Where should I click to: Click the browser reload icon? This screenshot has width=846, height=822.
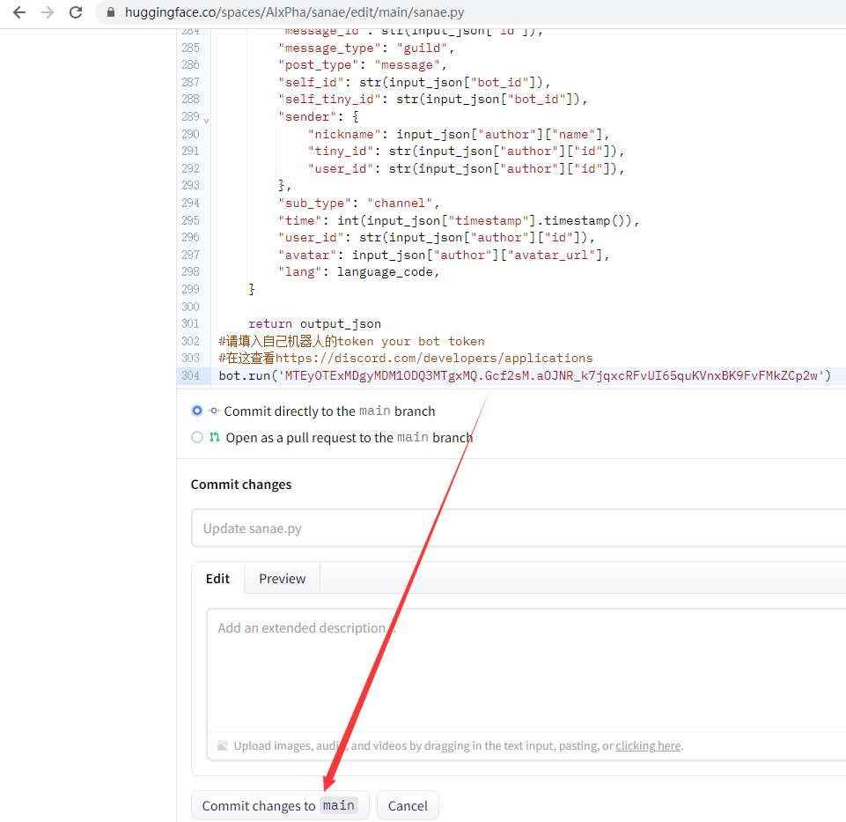(x=76, y=14)
